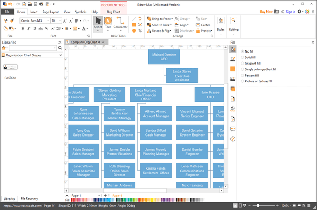Screen dimensions: 317x210
Task: Pick a red swatch from color bar
Action: tap(72, 200)
